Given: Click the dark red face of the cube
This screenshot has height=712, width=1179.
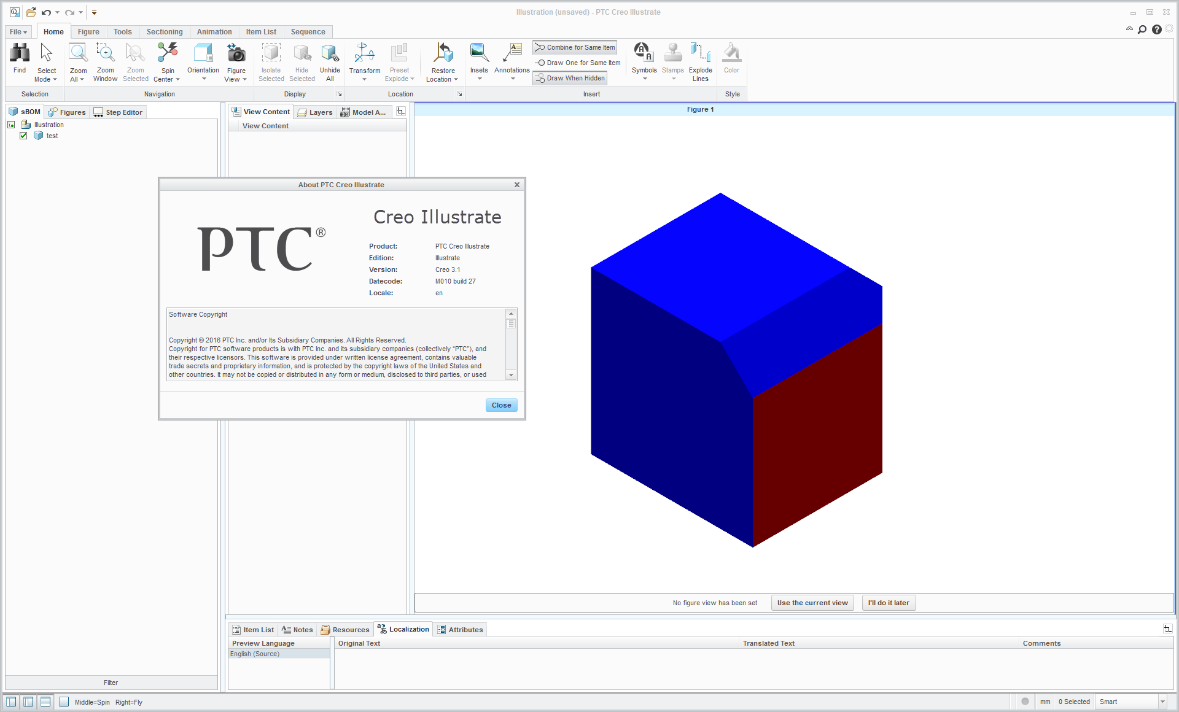Looking at the screenshot, I should [x=817, y=436].
